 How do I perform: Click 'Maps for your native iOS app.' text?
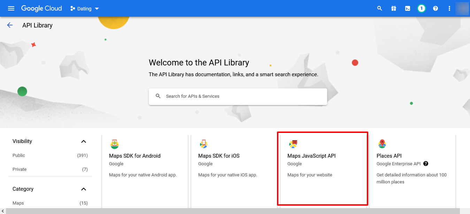[228, 175]
